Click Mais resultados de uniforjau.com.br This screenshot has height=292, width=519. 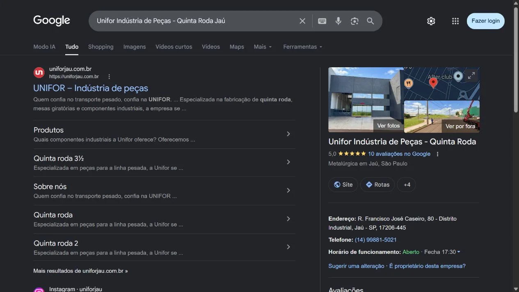pyautogui.click(x=80, y=271)
